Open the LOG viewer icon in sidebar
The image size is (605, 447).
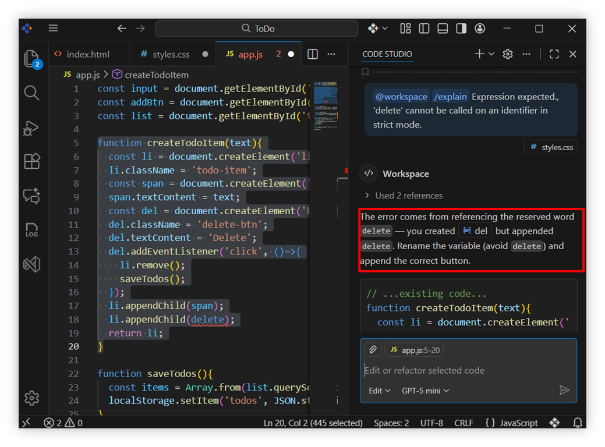31,230
